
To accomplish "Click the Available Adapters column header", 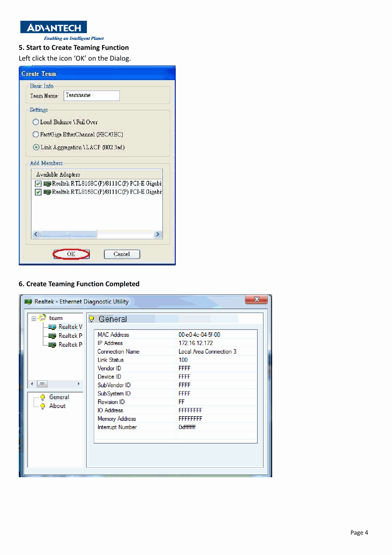I will coord(97,174).
